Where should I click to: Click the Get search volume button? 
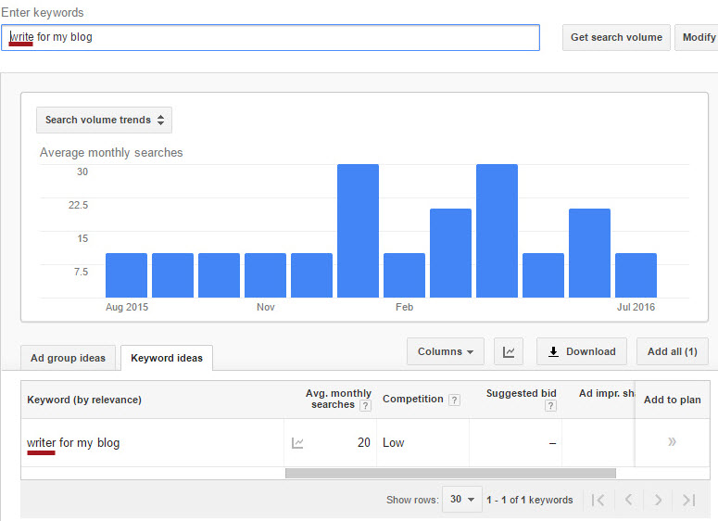[616, 38]
